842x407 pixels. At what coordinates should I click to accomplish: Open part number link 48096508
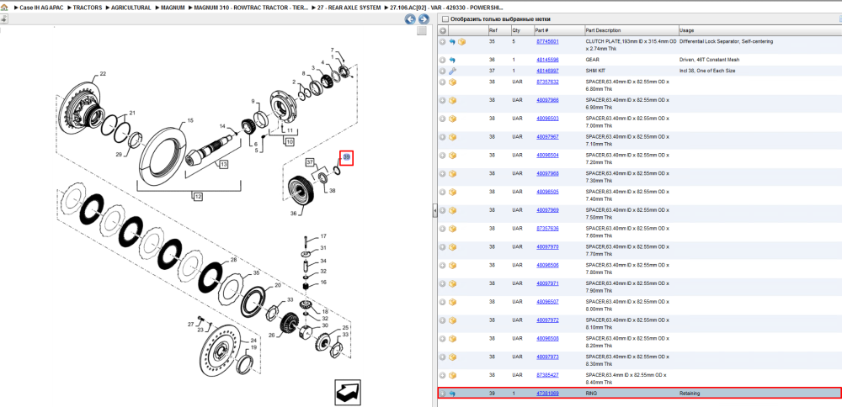[x=547, y=338]
